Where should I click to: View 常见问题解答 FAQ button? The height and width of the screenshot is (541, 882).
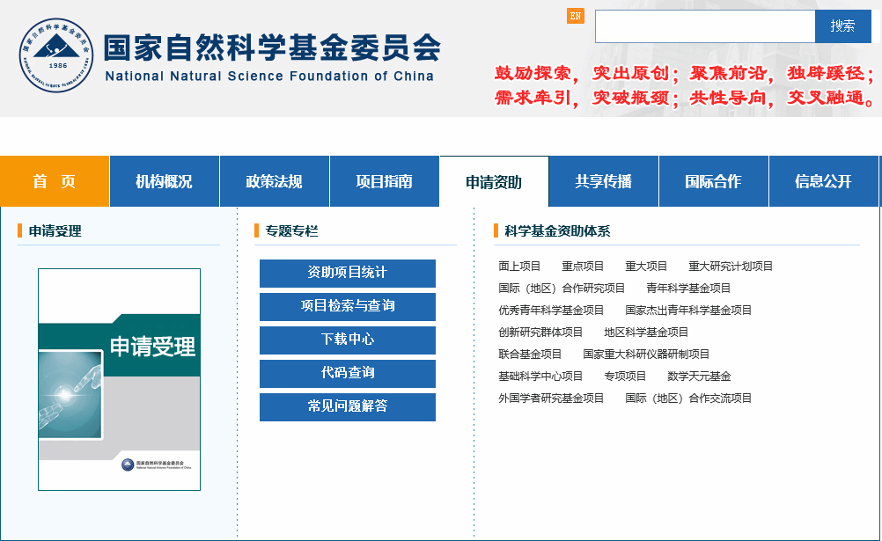click(x=347, y=406)
